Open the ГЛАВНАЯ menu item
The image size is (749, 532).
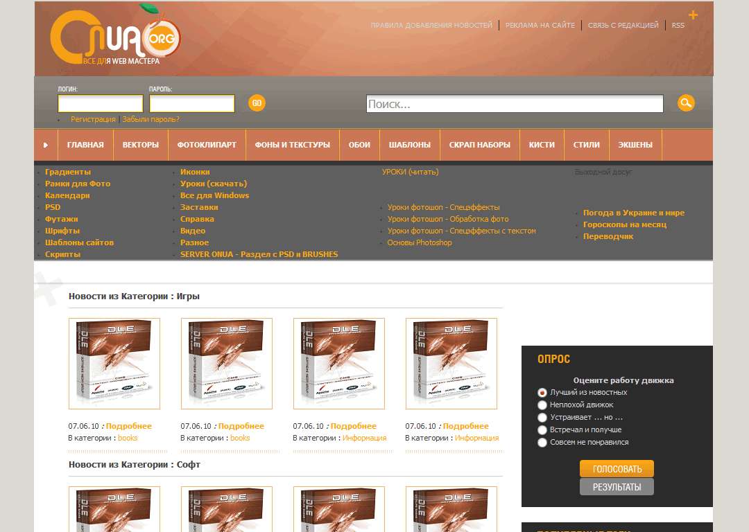[x=85, y=145]
